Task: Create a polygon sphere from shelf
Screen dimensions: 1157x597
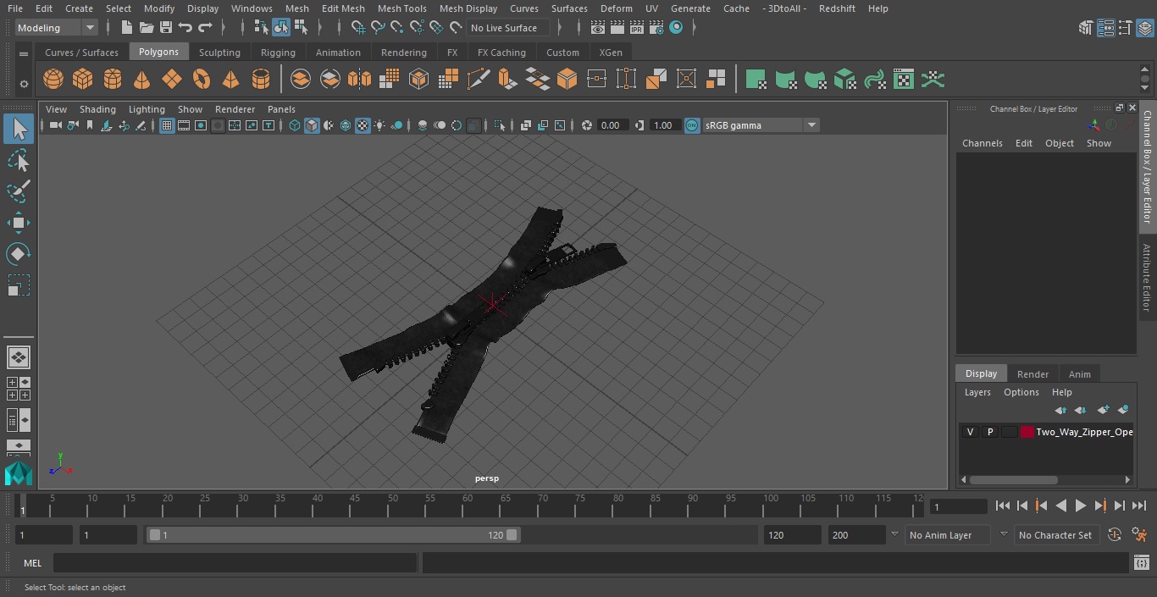Action: click(x=53, y=80)
